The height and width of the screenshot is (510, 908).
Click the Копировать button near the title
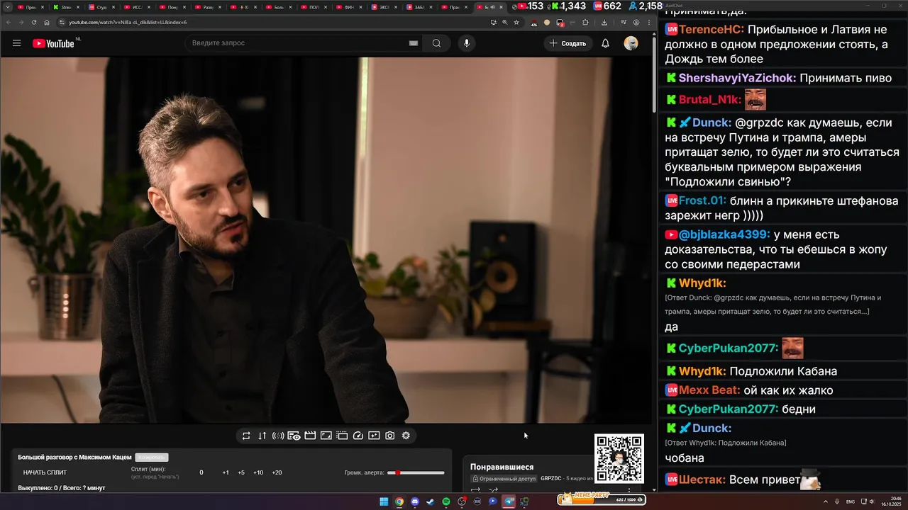(152, 458)
